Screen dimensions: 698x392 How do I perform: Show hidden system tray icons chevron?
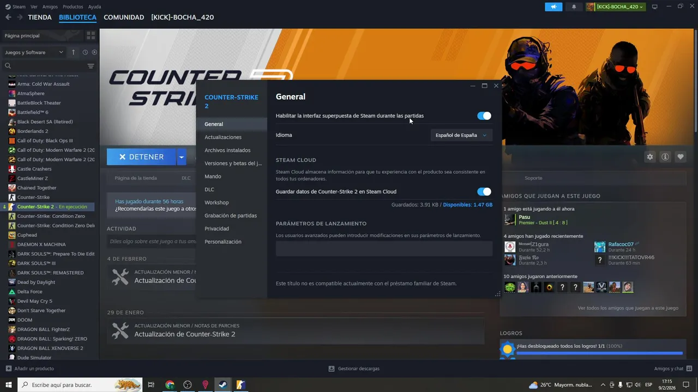click(603, 385)
